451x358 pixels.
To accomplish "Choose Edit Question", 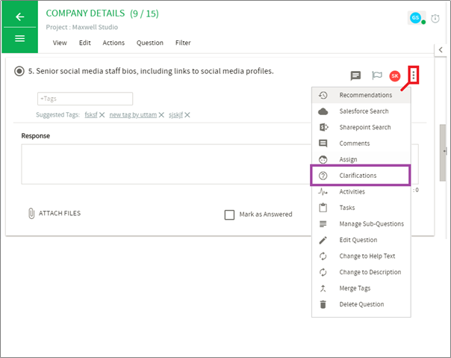I will tap(361, 240).
